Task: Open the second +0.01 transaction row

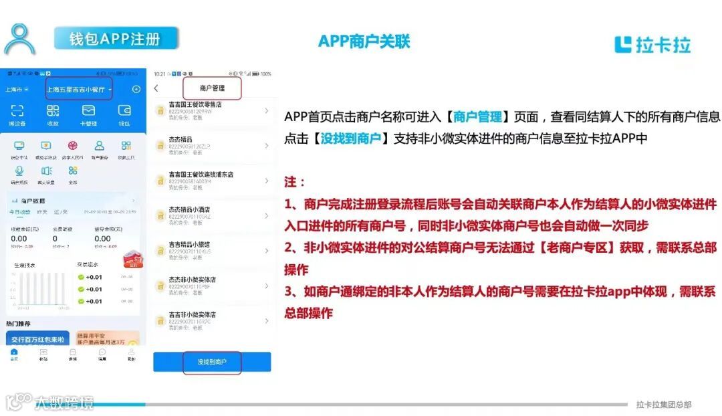Action: (106, 290)
